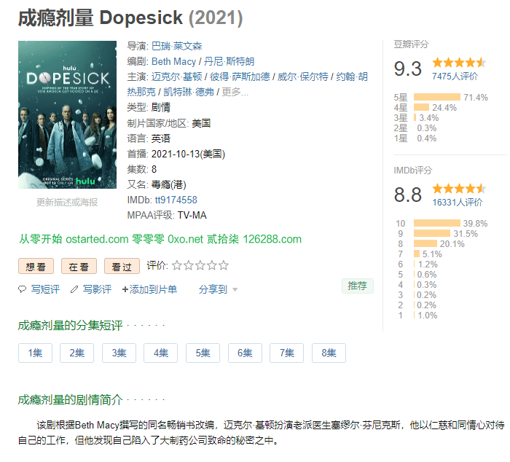Click the Douban 9.3 score
This screenshot has width=510, height=462.
pos(407,68)
